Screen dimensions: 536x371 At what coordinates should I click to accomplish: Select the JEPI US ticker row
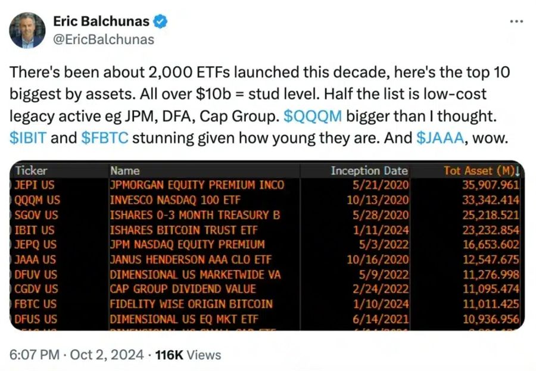[x=35, y=185]
